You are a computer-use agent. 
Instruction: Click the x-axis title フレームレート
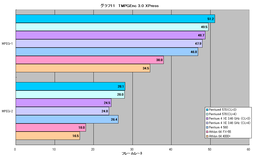tap(132, 153)
